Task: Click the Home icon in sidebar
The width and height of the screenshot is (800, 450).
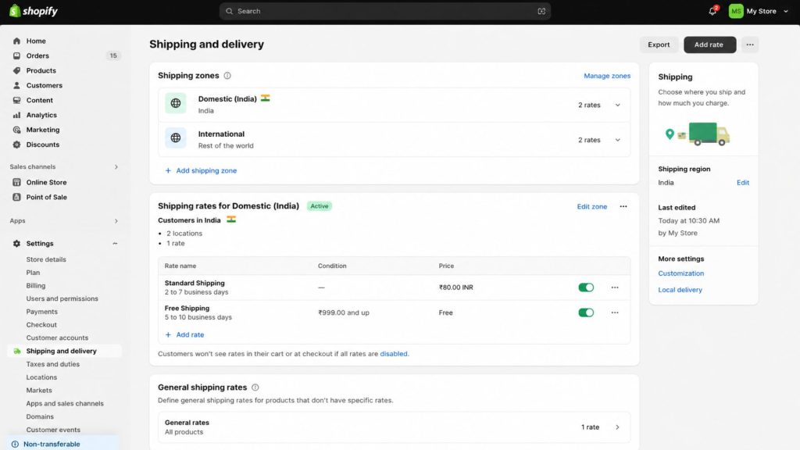Action: click(17, 41)
